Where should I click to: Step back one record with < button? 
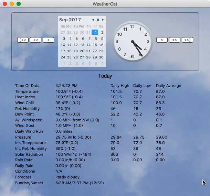click(48, 40)
